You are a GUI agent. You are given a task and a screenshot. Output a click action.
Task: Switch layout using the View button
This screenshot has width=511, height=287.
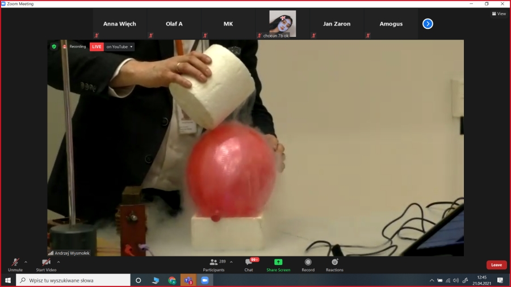pos(499,14)
